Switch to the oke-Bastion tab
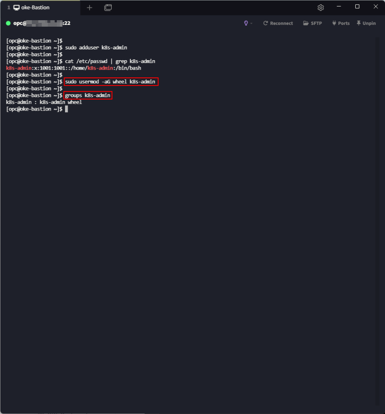The width and height of the screenshot is (385, 414). [x=34, y=8]
